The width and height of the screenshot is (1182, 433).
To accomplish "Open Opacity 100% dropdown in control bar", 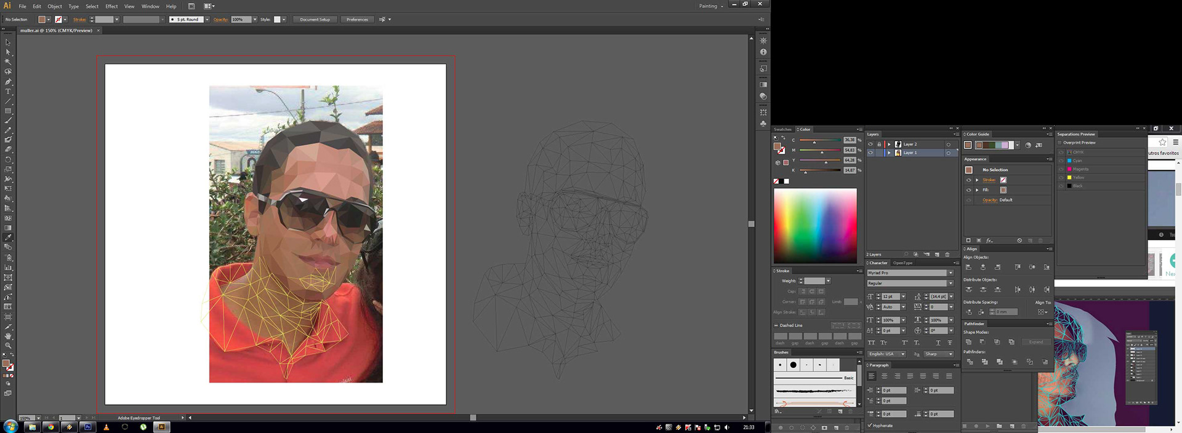I will [x=255, y=20].
